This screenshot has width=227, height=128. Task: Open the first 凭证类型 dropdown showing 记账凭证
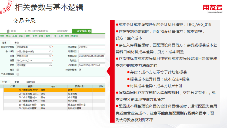pos(92,47)
